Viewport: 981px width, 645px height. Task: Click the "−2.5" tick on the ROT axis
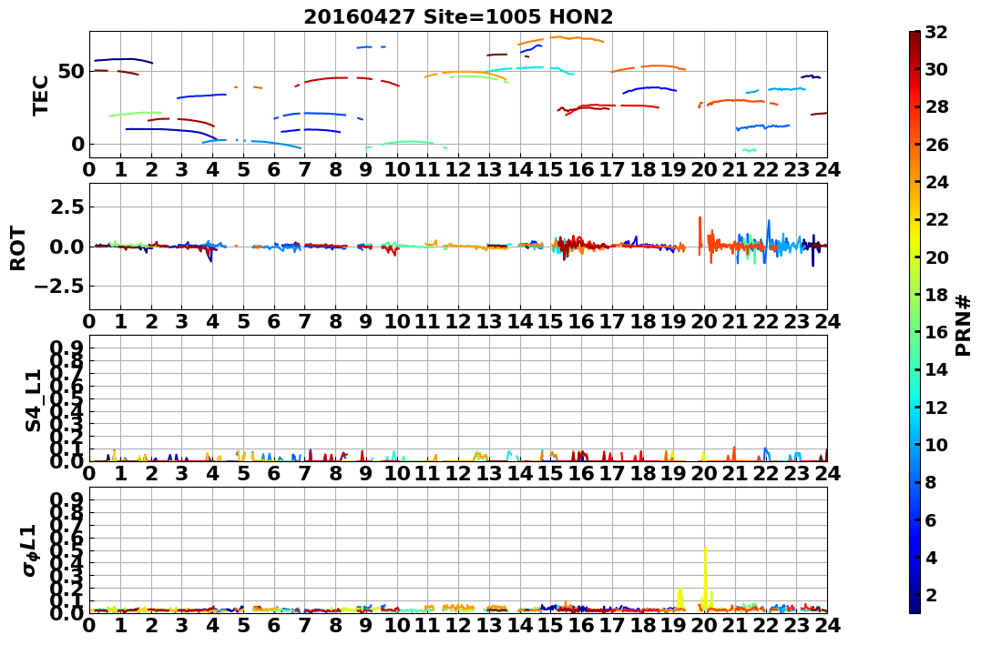(x=61, y=287)
